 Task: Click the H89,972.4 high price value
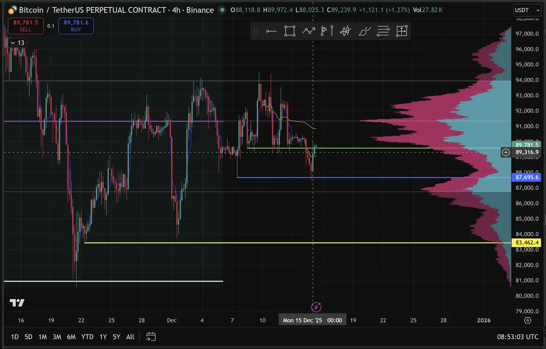[278, 10]
